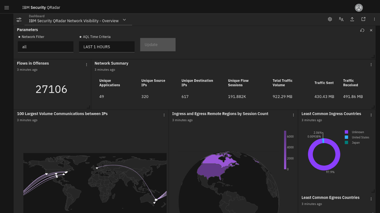Viewport: 380px width, 213px height.
Task: Click the Total Traffic Volume column header
Action: pos(283,83)
